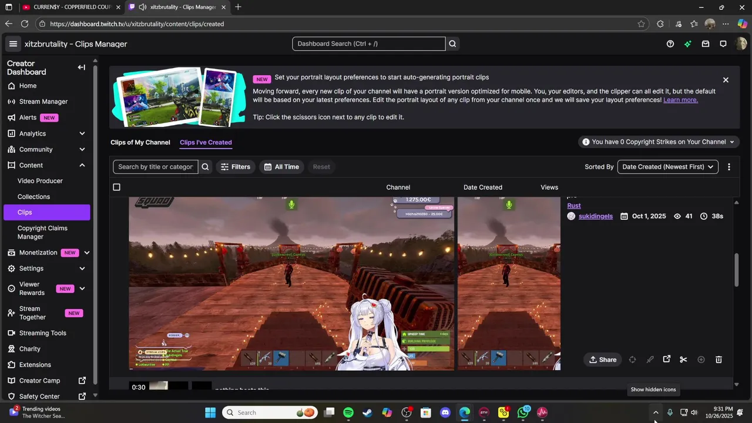Reload the browser page
The image size is (752, 423).
(x=25, y=24)
